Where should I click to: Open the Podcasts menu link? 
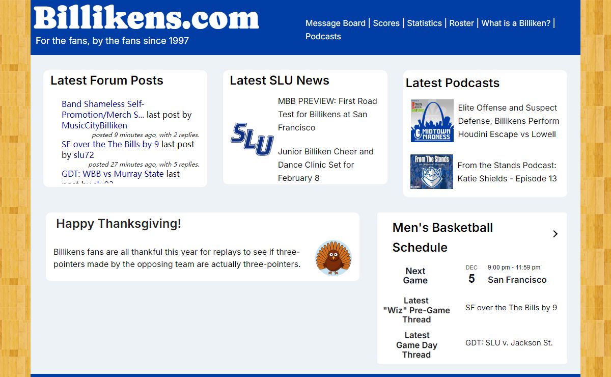[323, 36]
